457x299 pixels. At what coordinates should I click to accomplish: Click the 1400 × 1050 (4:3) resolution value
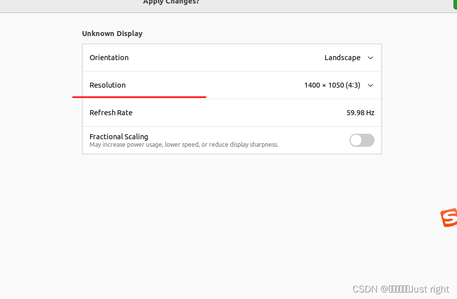tap(331, 85)
